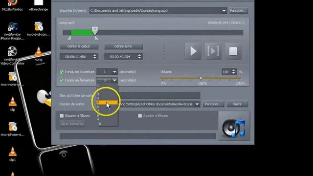Select the mvc-dvd-con... desktop icon
Screen dimensions: 313x176
point(39,29)
